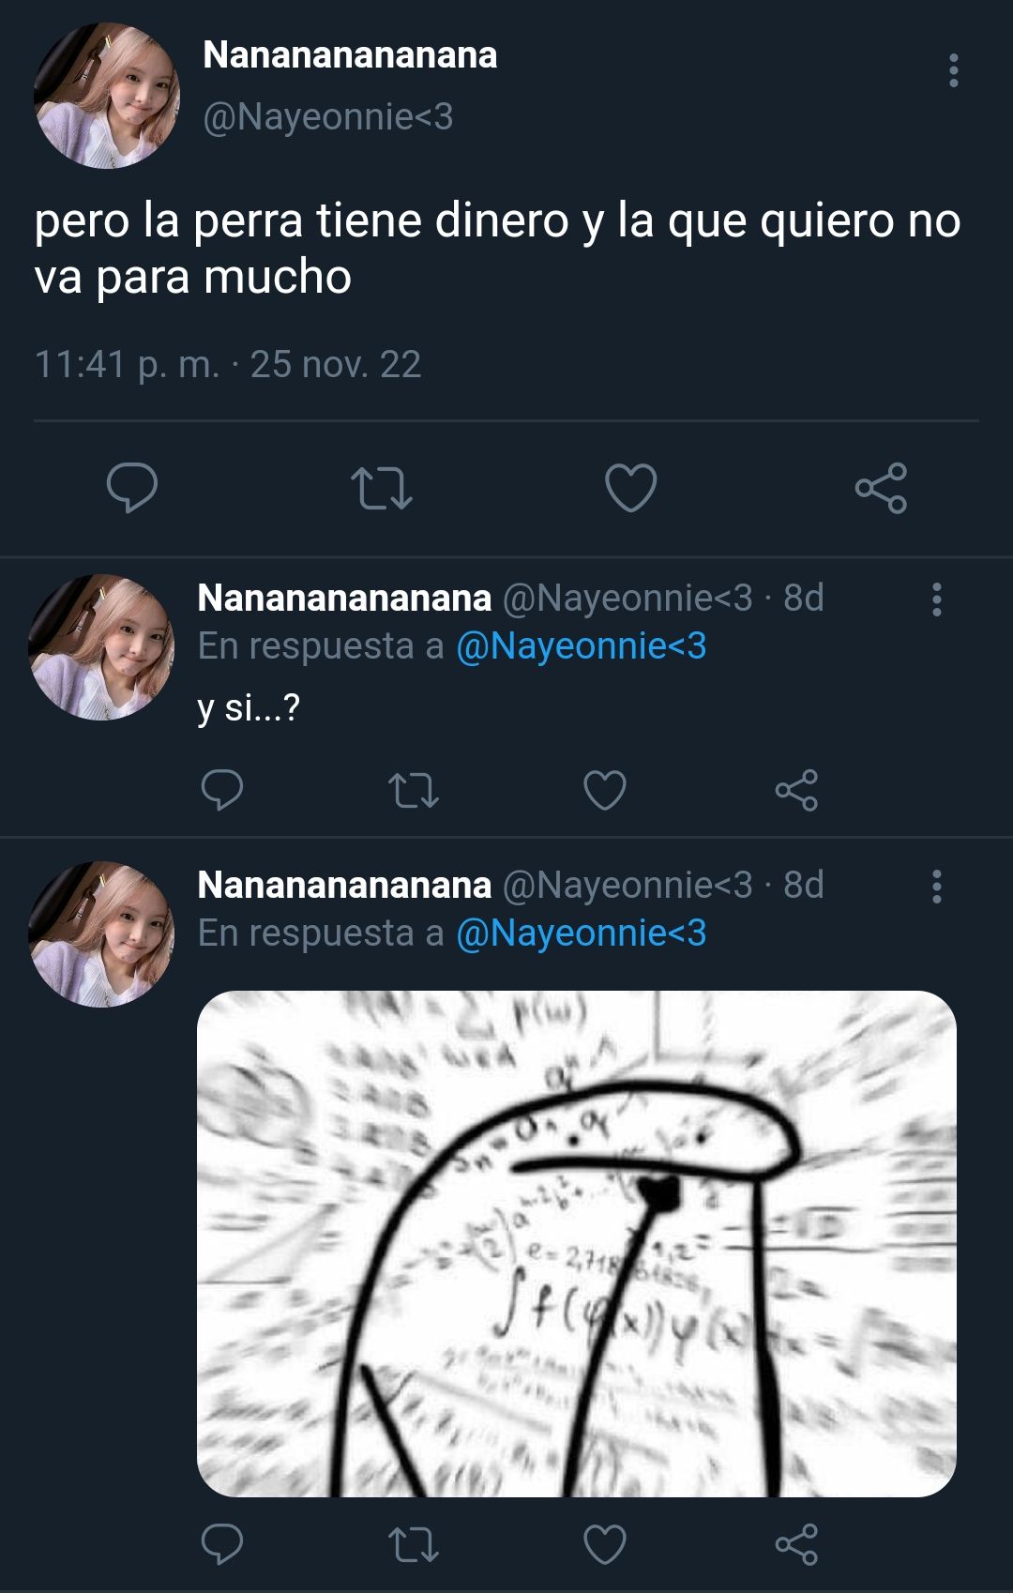Retweet the meme image tweet
Screen dimensions: 1013x1593
414,1544
